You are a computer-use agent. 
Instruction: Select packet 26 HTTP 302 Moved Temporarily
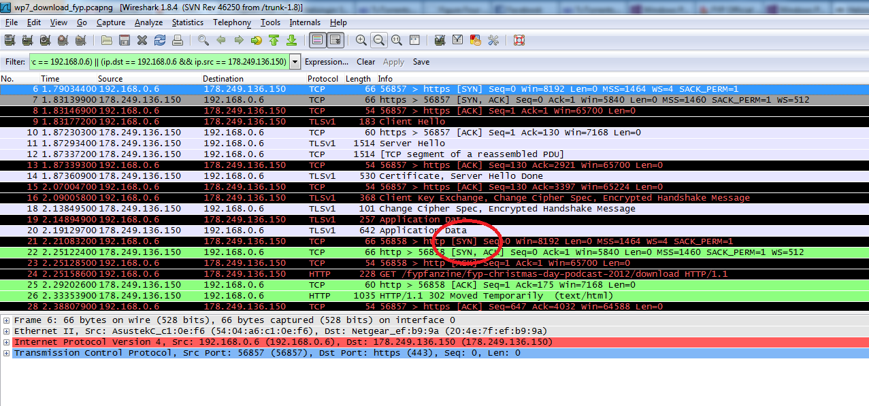tap(434, 296)
